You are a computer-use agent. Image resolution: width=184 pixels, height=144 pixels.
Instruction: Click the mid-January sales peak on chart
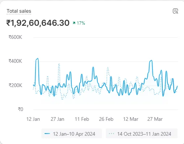coord(37,59)
